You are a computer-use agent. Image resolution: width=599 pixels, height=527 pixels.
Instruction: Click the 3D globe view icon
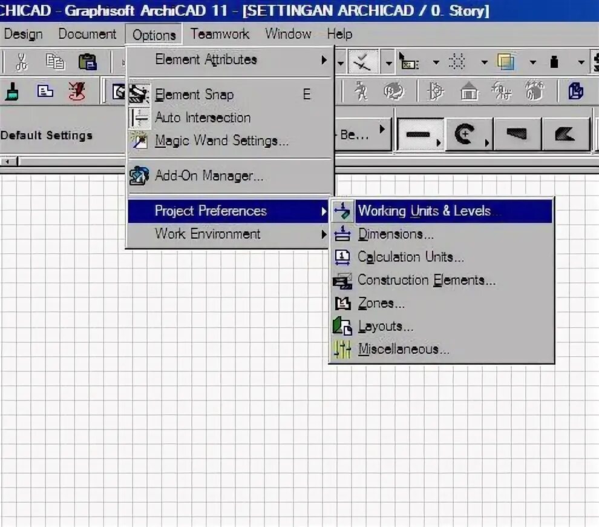393,91
